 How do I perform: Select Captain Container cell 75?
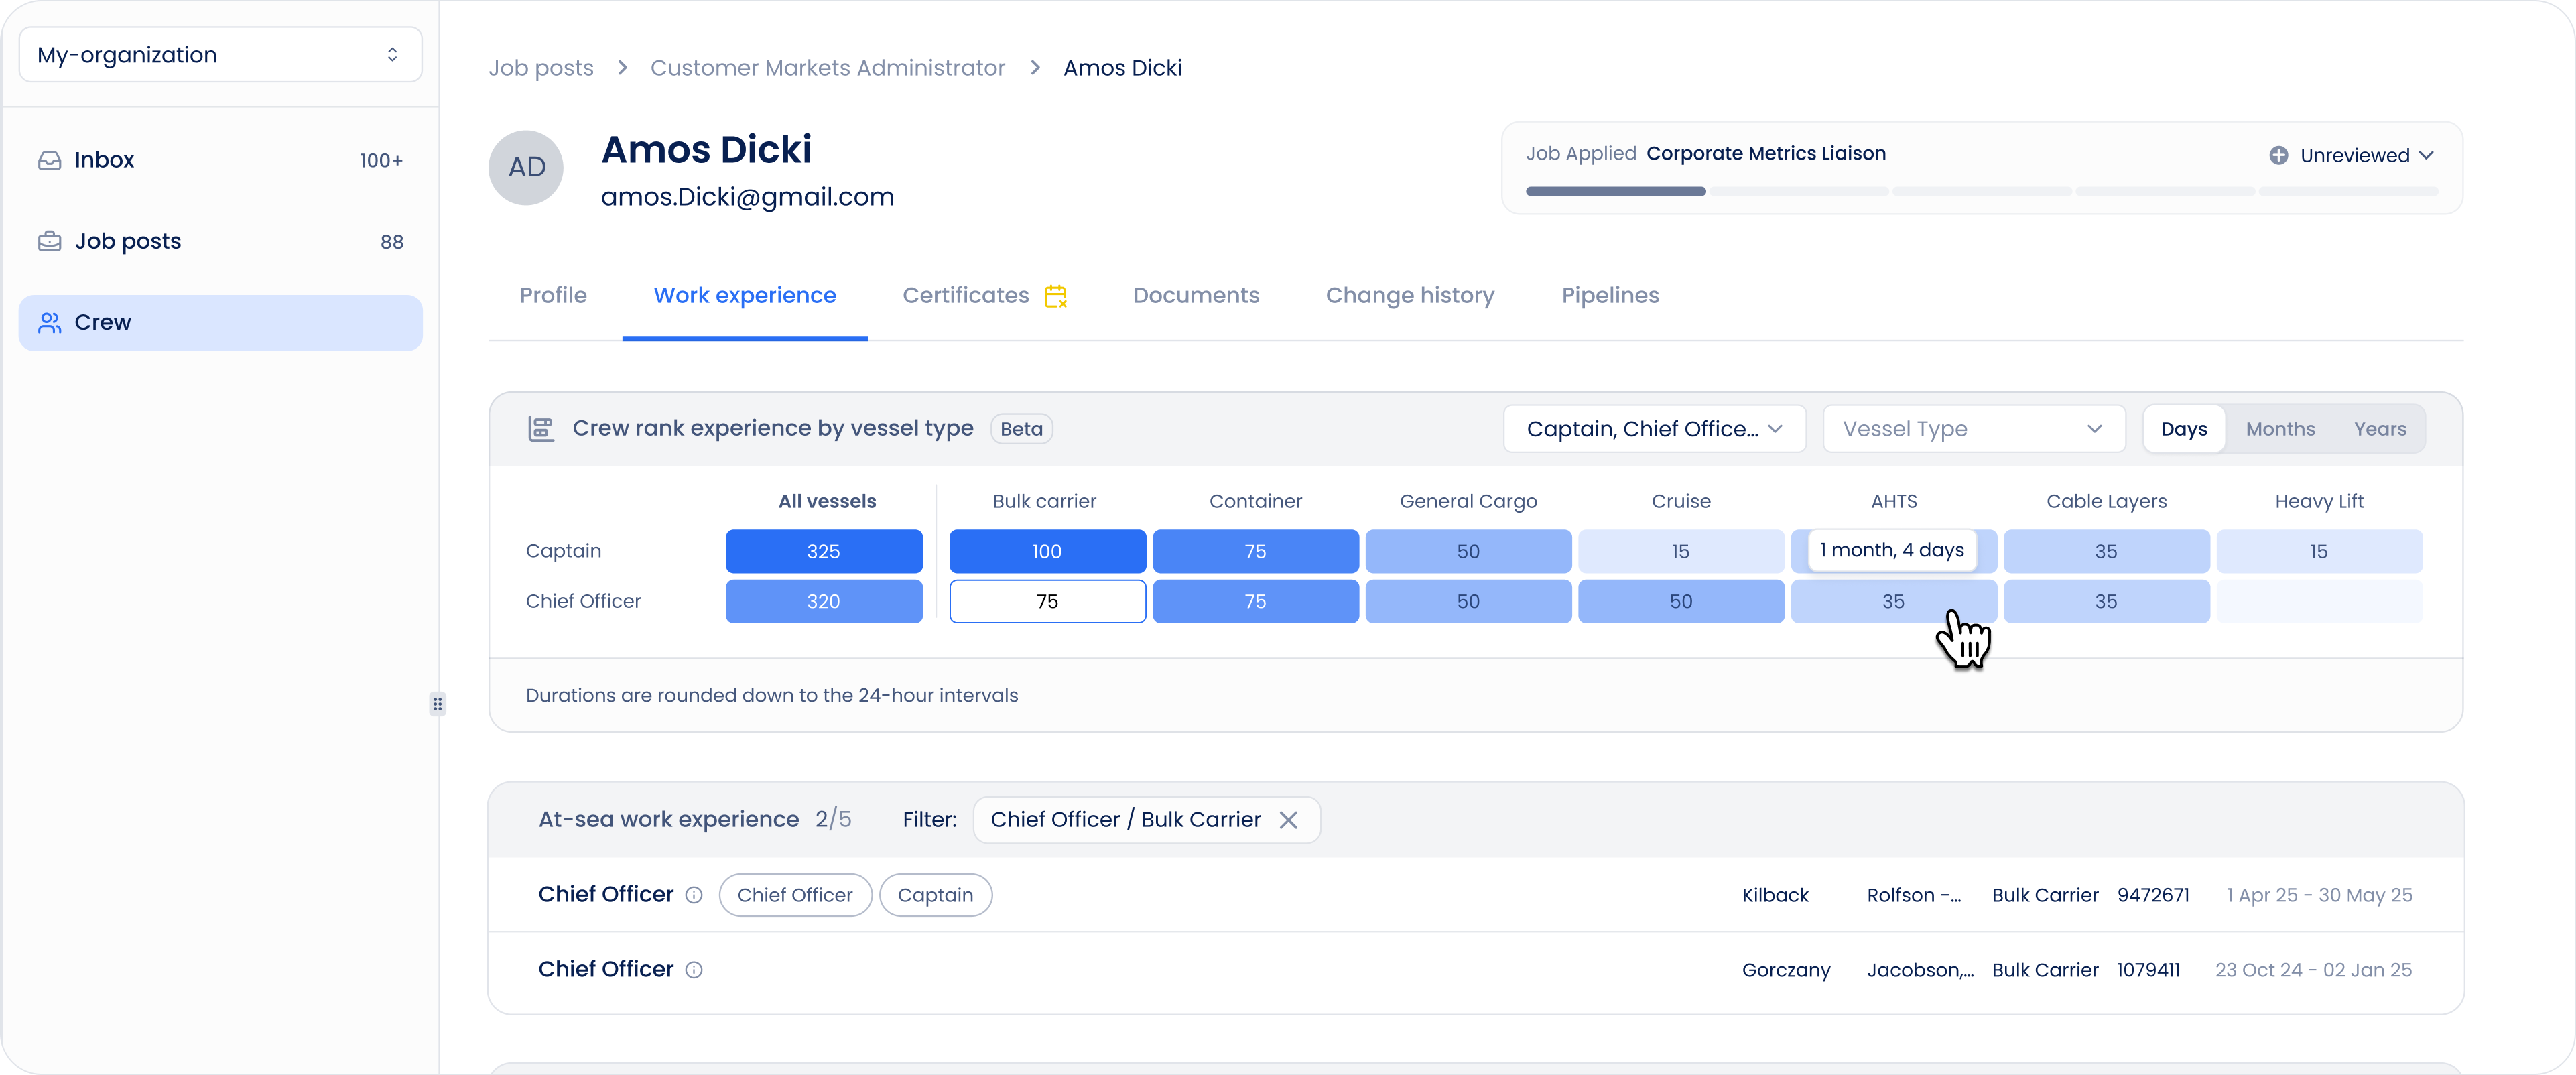click(x=1255, y=551)
